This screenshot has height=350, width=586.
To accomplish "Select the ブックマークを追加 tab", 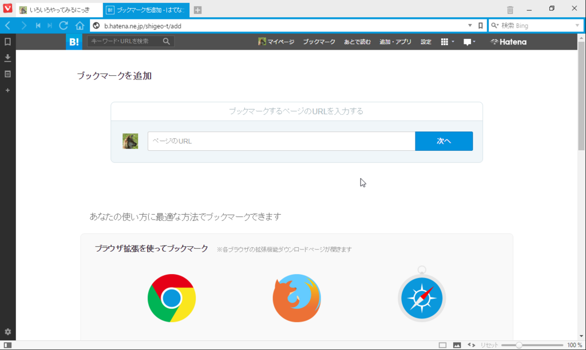I will (x=146, y=10).
